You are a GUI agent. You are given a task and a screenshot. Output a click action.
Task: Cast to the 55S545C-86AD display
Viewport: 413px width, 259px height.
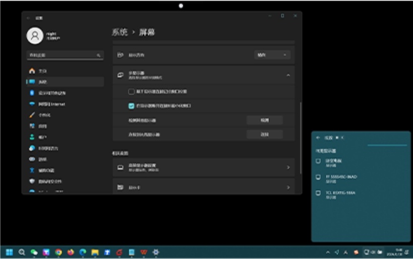pos(361,179)
